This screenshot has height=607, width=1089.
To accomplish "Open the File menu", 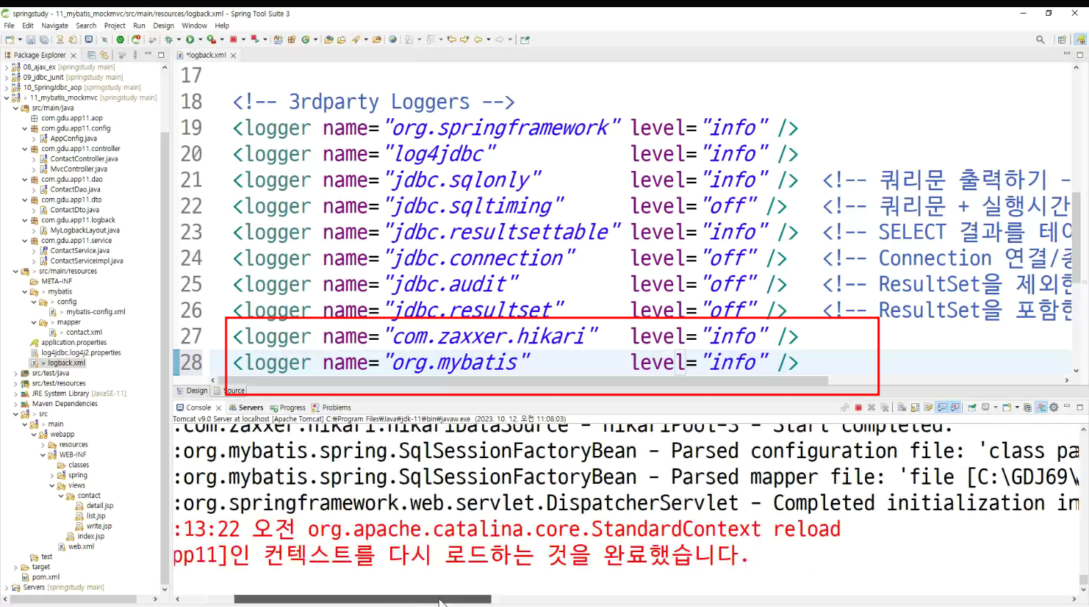I will click(9, 26).
